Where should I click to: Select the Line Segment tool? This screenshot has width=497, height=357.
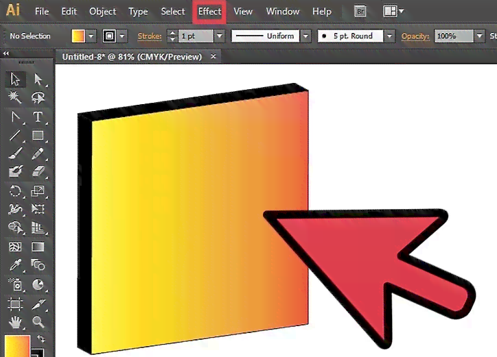(15, 136)
